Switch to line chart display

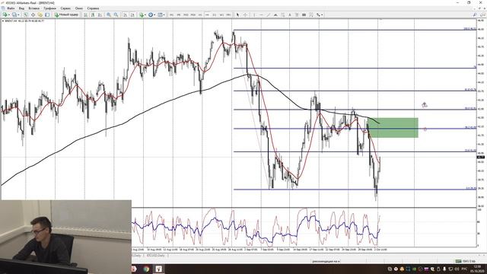tap(100, 14)
